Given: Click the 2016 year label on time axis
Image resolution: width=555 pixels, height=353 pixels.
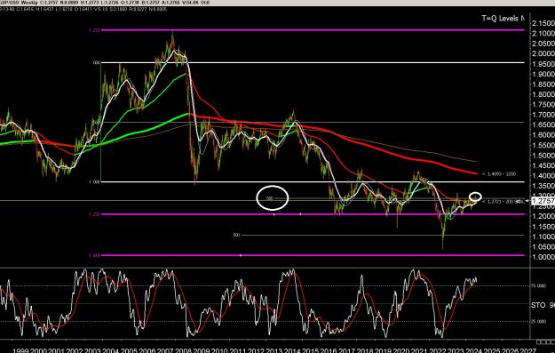Looking at the screenshot, I should click(329, 351).
